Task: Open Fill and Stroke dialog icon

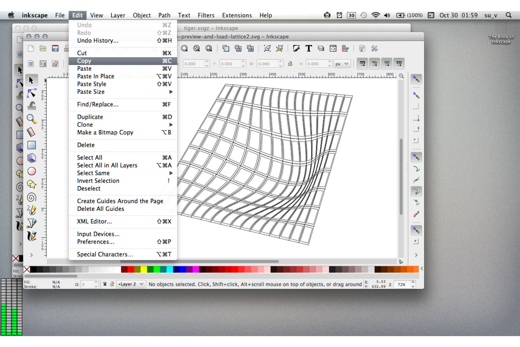Action: [297, 49]
